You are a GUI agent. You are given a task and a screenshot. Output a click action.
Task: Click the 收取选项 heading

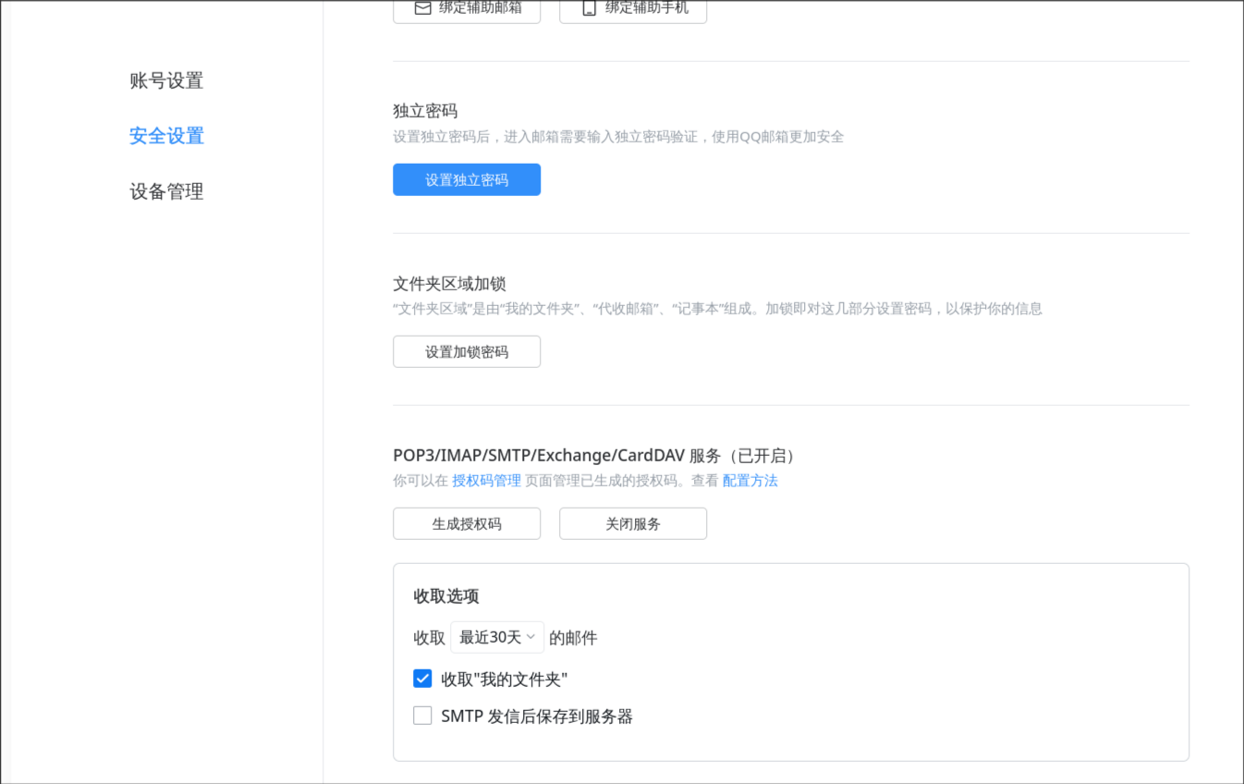pos(446,596)
